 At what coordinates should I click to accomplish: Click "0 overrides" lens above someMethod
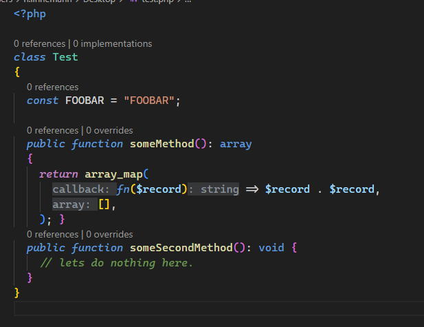coord(109,130)
